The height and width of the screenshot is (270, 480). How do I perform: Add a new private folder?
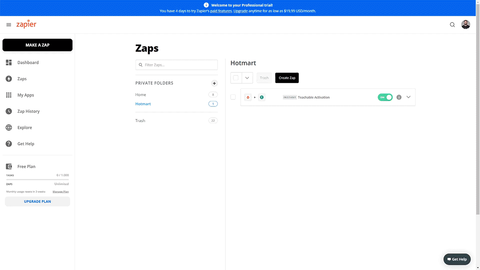[214, 83]
